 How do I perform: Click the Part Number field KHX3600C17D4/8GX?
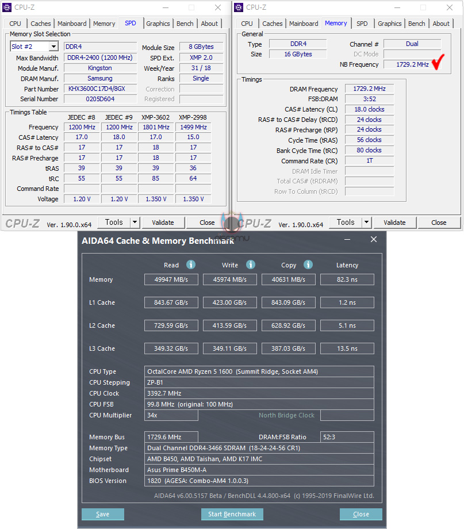coord(100,89)
